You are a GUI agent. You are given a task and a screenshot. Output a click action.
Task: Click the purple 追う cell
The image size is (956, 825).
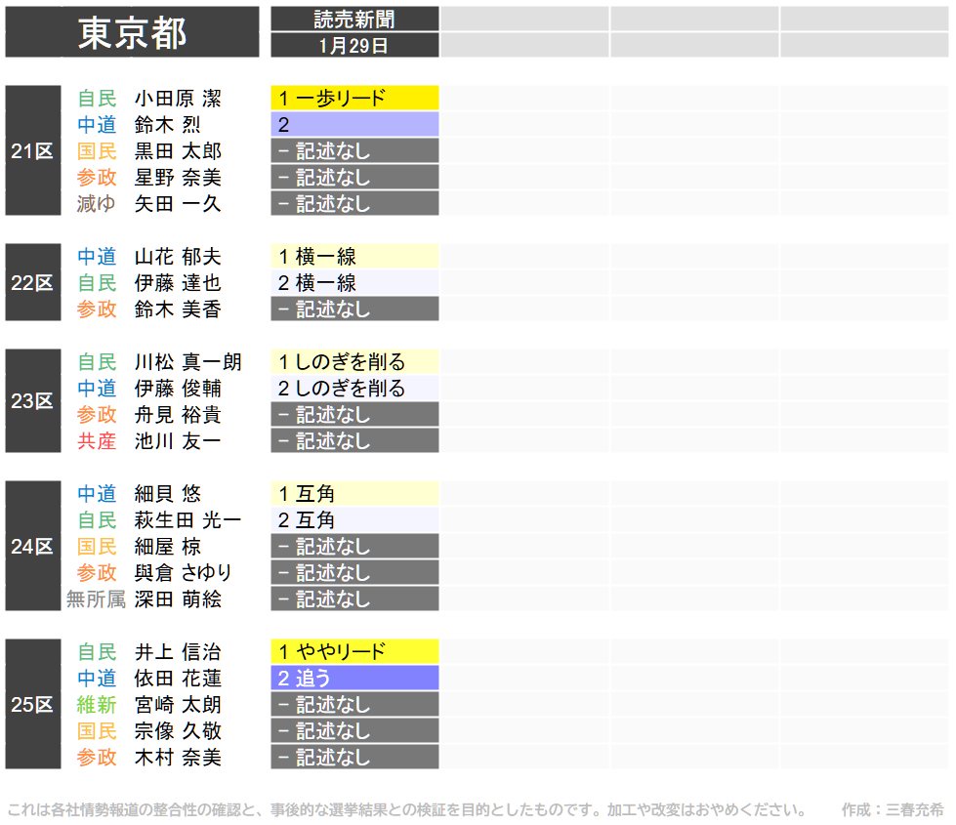354,679
